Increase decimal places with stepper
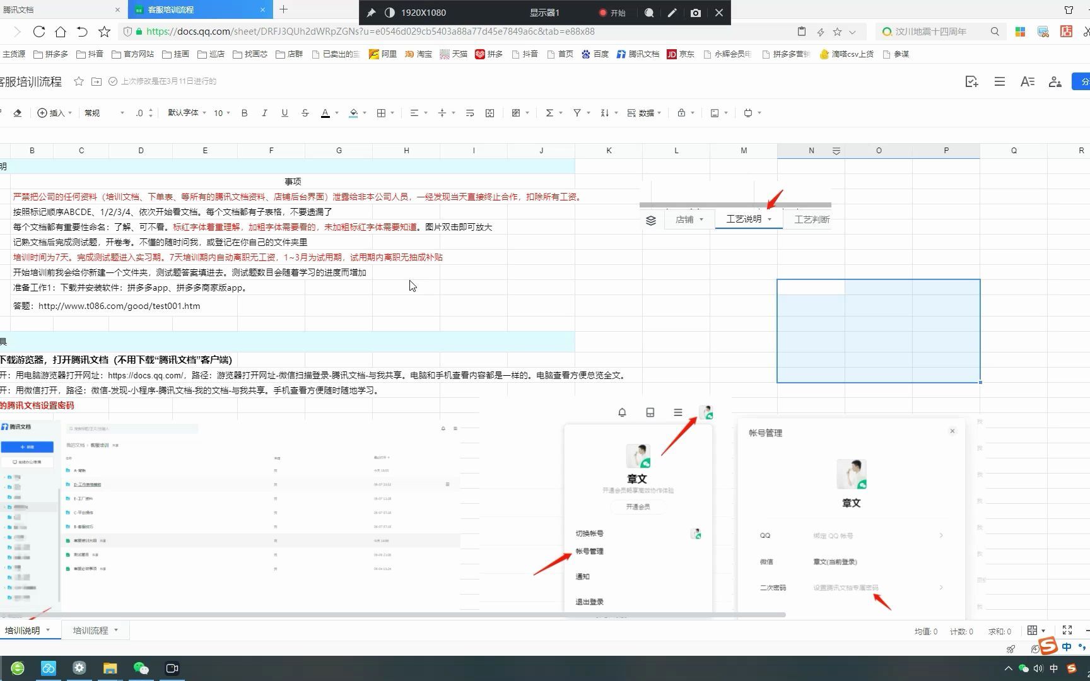The image size is (1090, 681). point(150,110)
